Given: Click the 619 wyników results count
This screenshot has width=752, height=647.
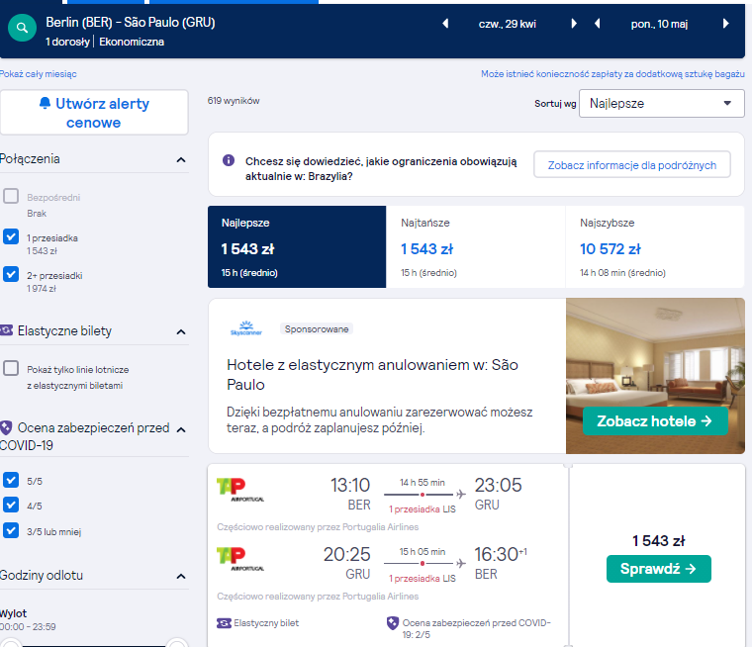Looking at the screenshot, I should pos(234,101).
